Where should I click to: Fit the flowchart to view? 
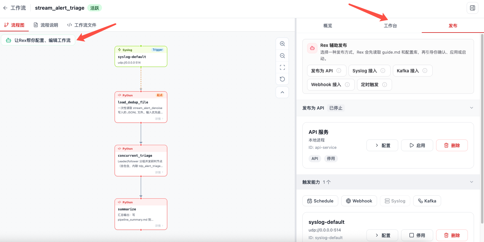pyautogui.click(x=282, y=67)
